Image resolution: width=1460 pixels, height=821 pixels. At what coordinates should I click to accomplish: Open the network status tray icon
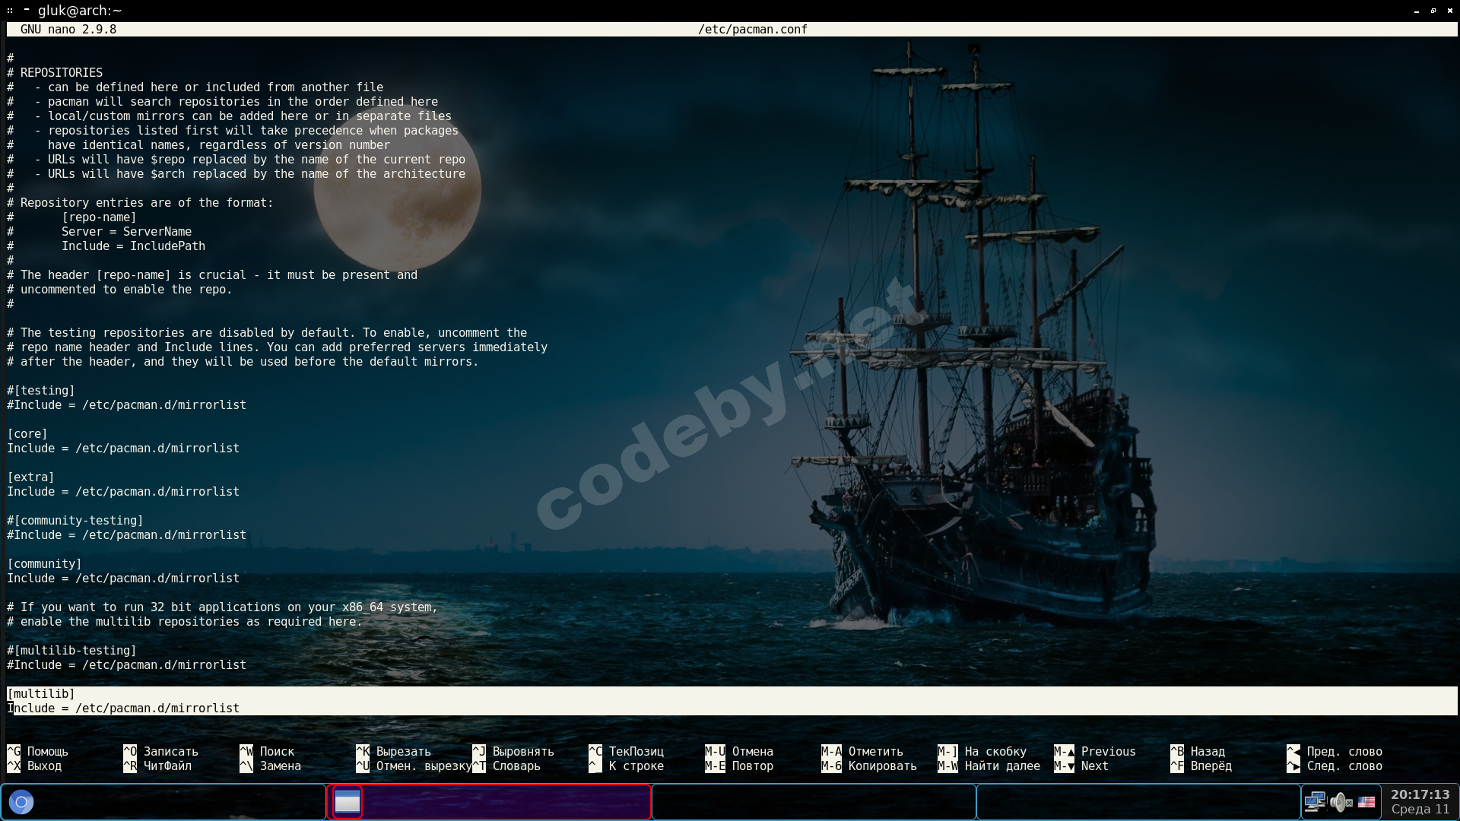(1315, 802)
